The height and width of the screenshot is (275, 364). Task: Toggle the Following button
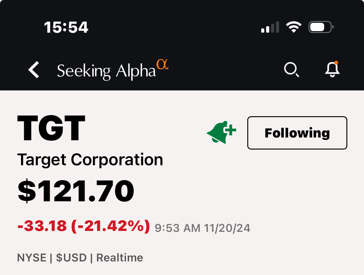pyautogui.click(x=297, y=133)
